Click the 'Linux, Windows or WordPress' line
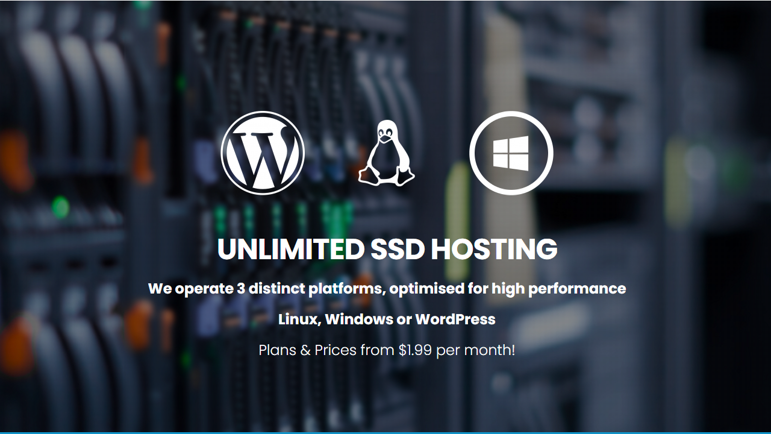 click(387, 319)
